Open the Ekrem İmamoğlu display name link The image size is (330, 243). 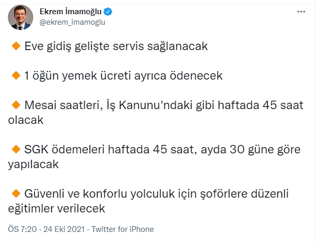pyautogui.click(x=71, y=12)
